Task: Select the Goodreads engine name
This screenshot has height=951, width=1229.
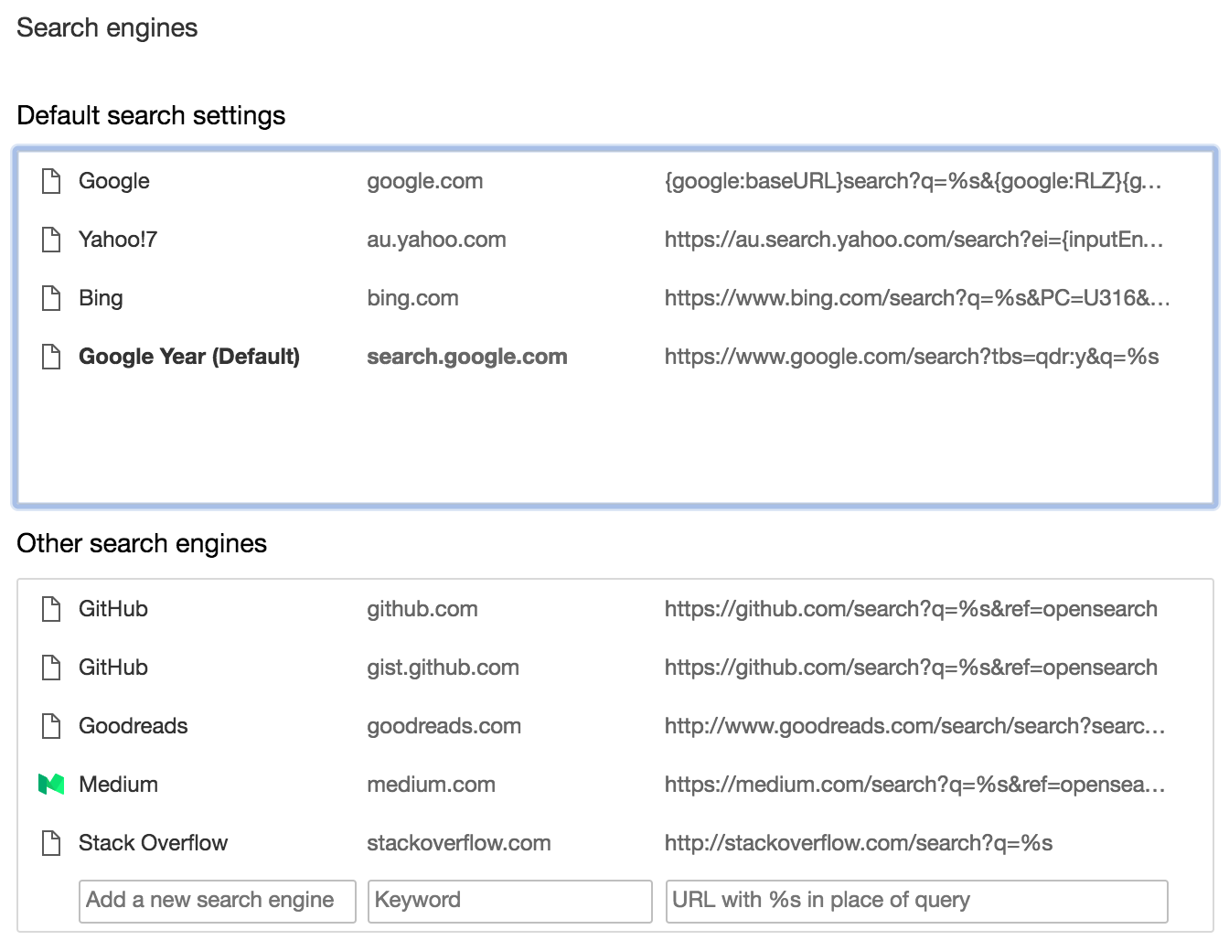Action: (134, 726)
